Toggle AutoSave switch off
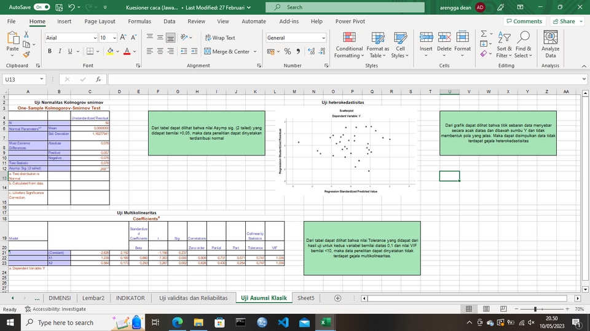Screen dimensions: 590x331 tap(42, 7)
